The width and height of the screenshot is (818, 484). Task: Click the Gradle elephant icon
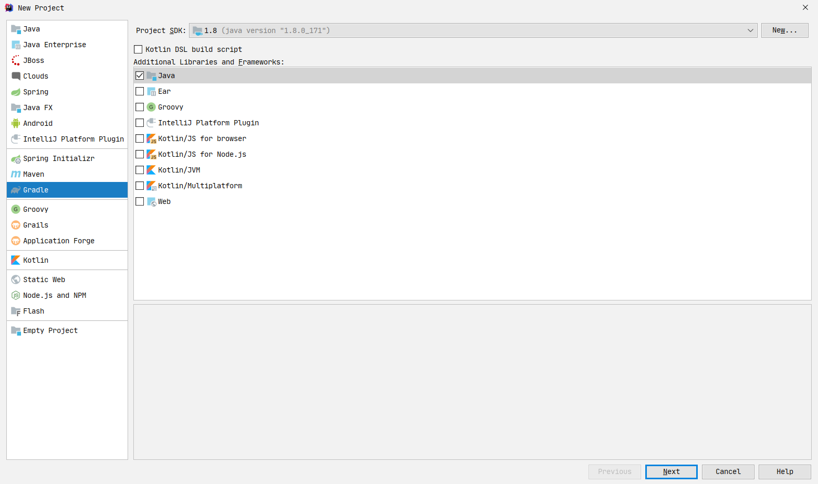coord(16,190)
